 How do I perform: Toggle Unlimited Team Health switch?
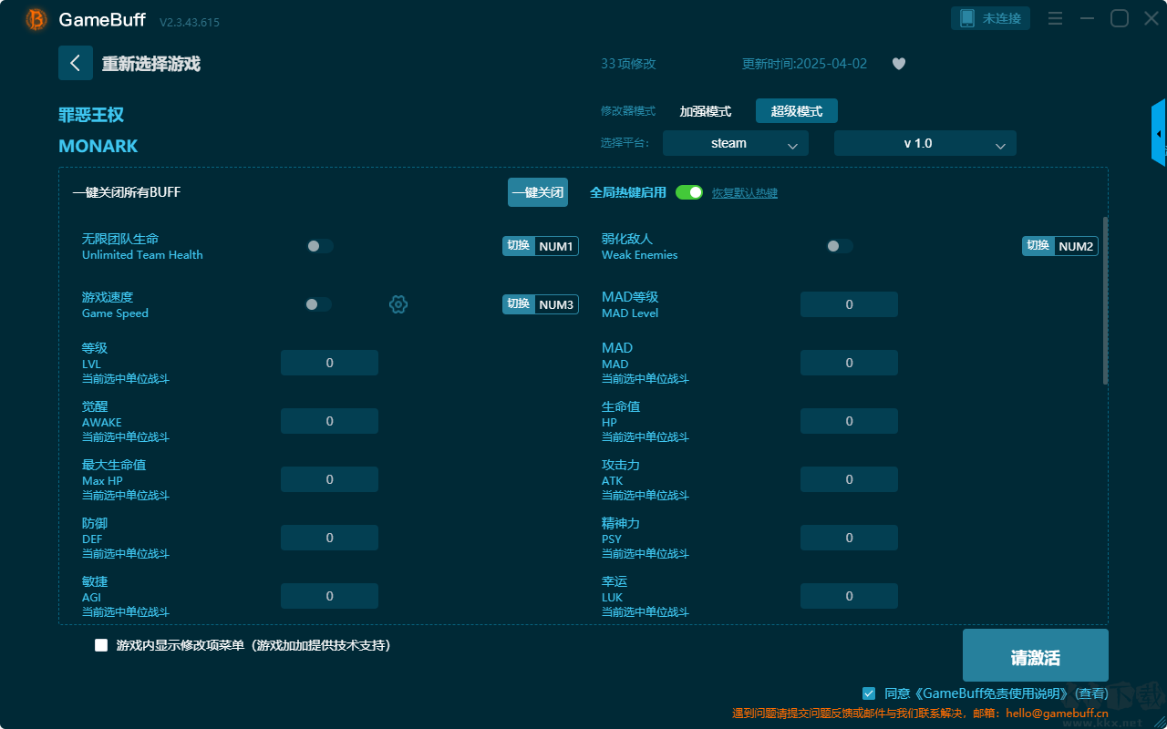pyautogui.click(x=320, y=246)
